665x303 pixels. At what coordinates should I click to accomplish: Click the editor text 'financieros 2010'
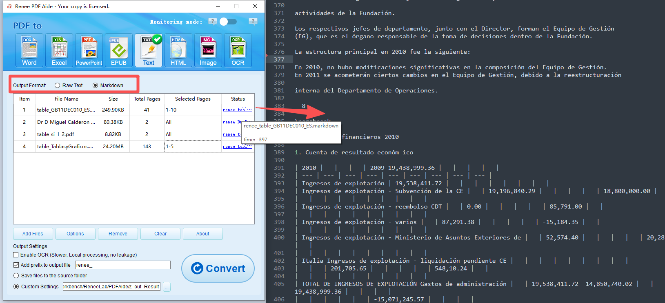[370, 137]
